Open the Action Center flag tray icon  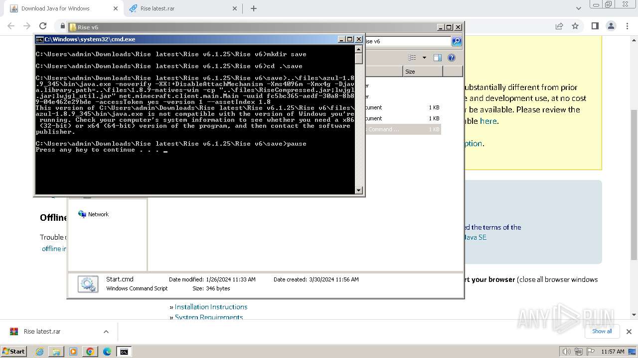point(590,352)
